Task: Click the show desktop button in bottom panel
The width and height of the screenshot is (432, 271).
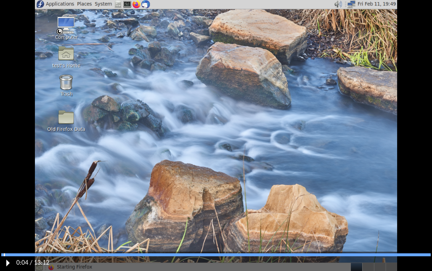Action: click(39, 267)
